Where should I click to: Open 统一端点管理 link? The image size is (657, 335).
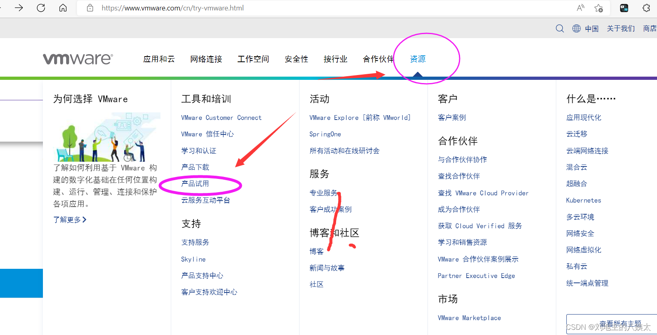click(x=587, y=283)
